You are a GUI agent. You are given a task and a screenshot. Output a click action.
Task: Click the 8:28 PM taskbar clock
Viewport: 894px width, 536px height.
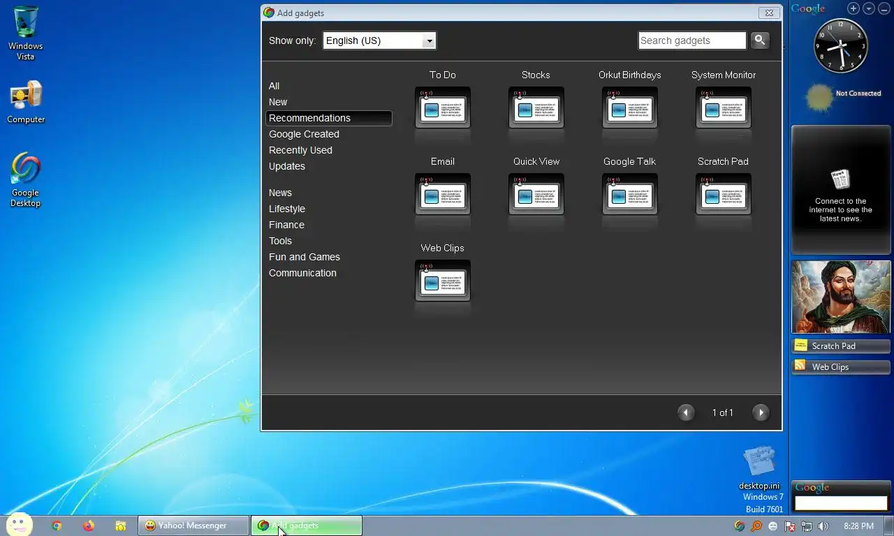[858, 526]
